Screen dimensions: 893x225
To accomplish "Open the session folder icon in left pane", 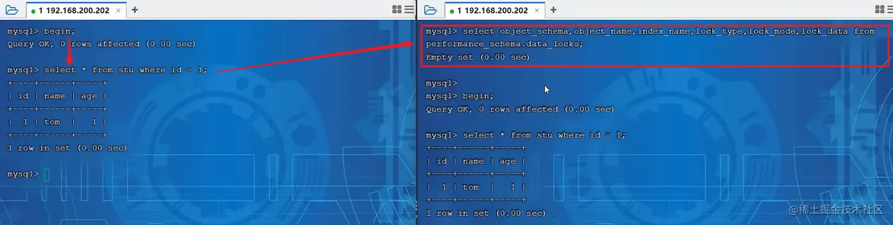I will click(12, 10).
